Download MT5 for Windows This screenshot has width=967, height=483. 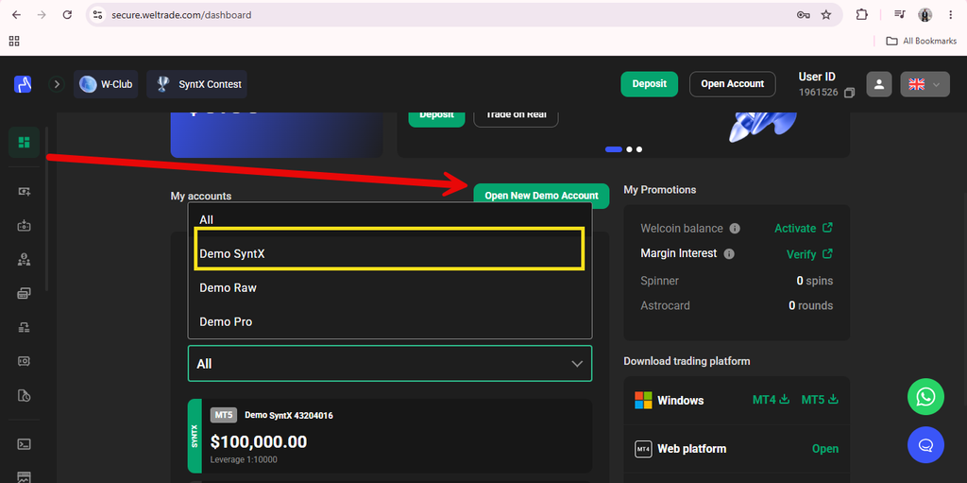coord(820,400)
